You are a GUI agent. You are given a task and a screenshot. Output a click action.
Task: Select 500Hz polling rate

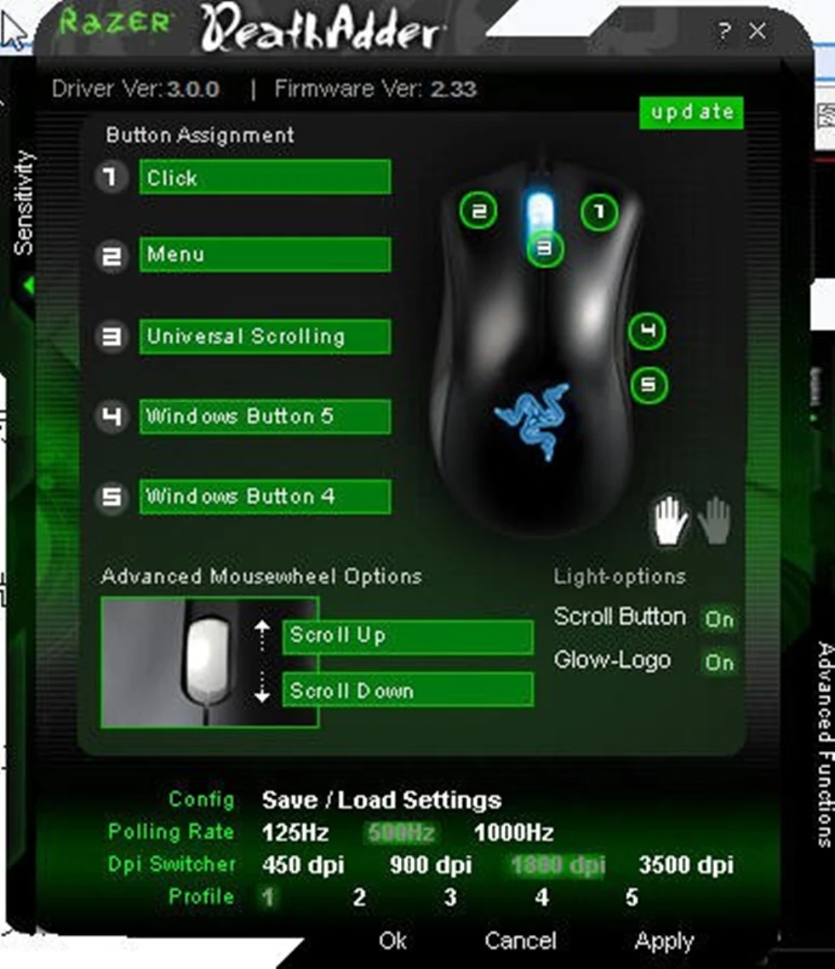click(401, 833)
